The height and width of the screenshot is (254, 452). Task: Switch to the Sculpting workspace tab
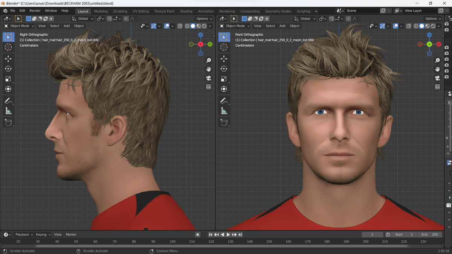tap(120, 11)
